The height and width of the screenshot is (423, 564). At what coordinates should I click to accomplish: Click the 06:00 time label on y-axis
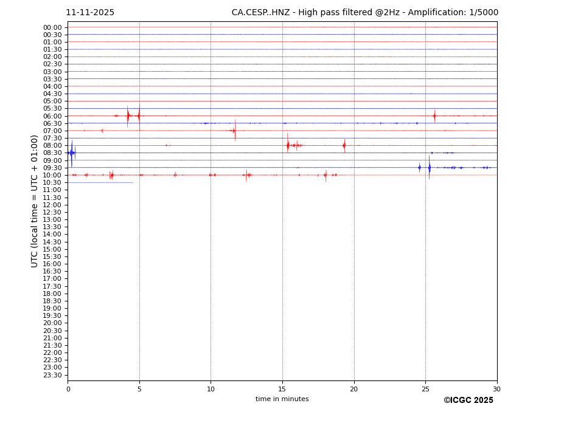[x=52, y=116]
